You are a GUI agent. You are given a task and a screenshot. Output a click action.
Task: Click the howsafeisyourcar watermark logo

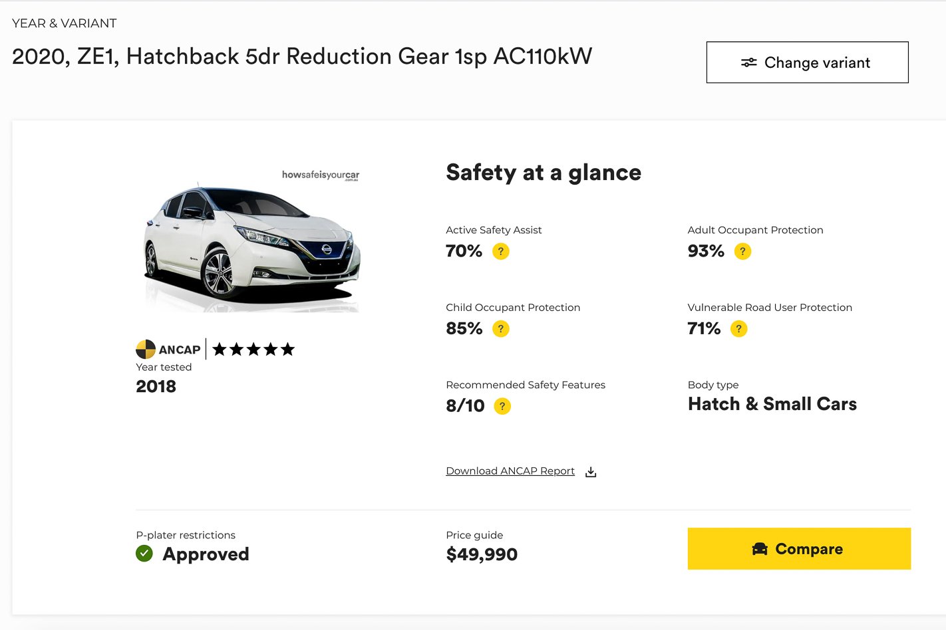(321, 175)
